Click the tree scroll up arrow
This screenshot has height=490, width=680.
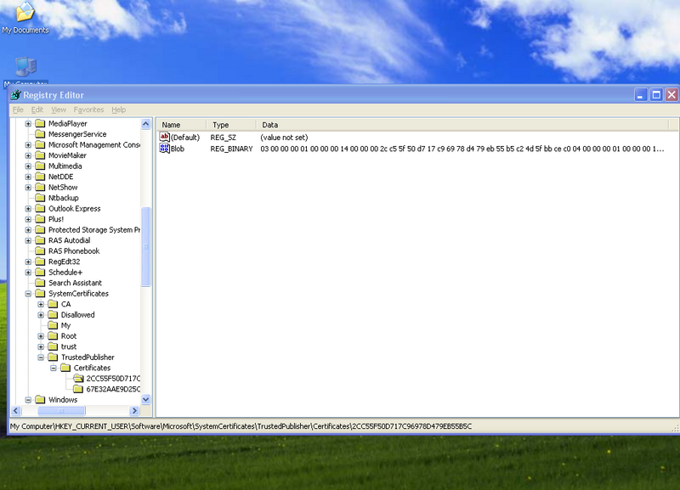(x=145, y=124)
